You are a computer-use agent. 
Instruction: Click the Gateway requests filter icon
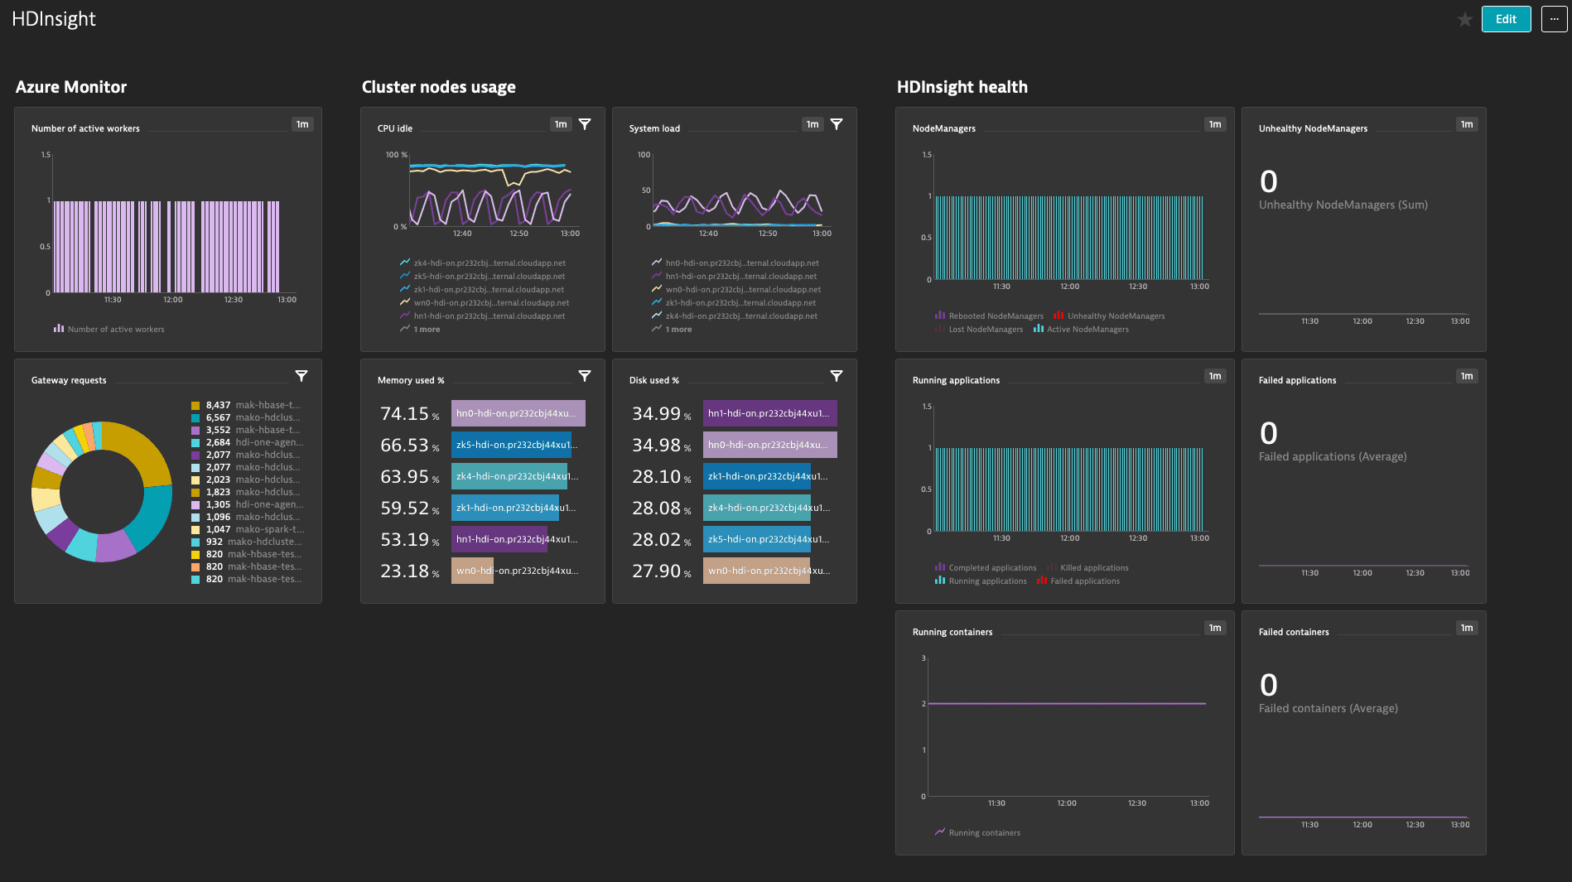(x=301, y=376)
